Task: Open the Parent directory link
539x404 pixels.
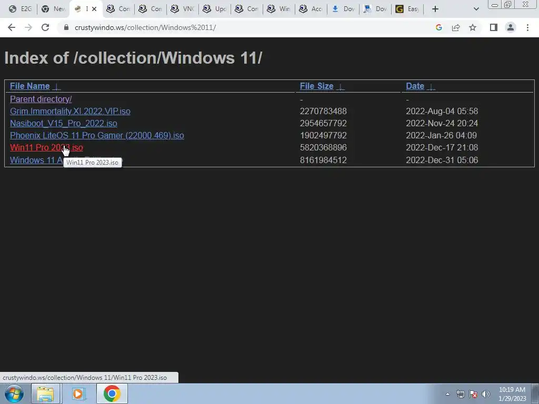Action: (x=41, y=99)
